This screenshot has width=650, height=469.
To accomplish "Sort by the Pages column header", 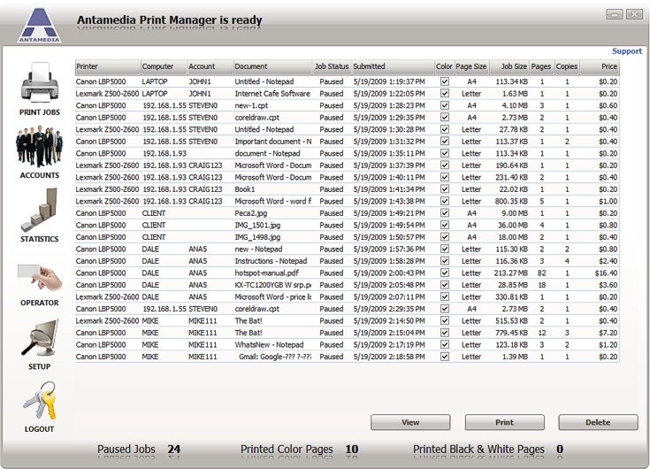I will point(542,66).
